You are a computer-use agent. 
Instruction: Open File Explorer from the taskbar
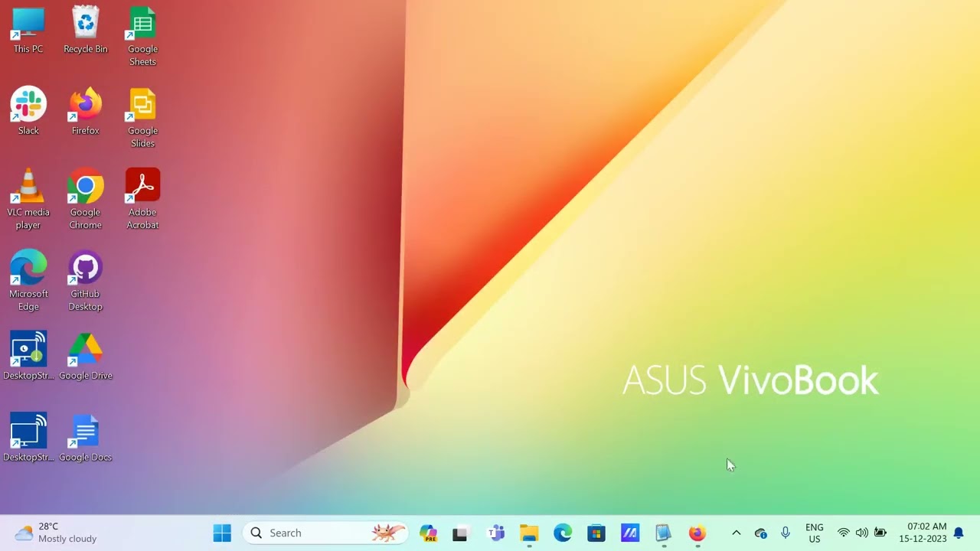[529, 533]
